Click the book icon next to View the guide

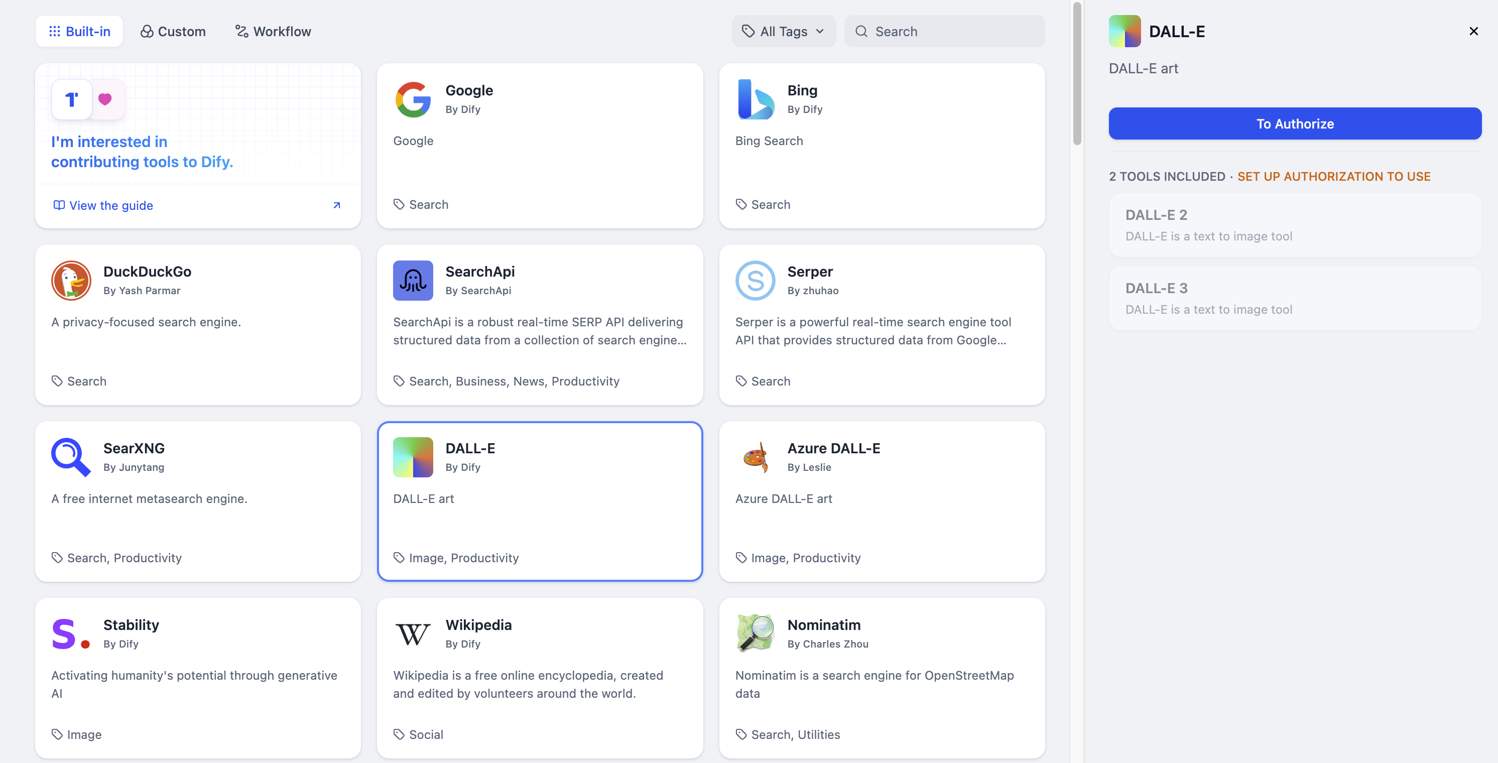(59, 205)
